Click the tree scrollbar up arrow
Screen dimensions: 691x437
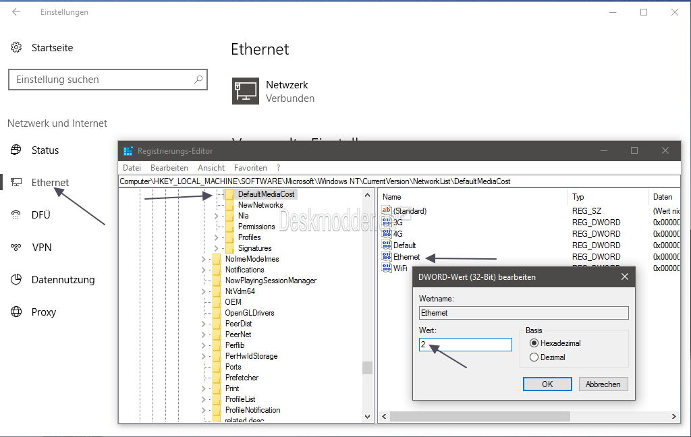(367, 194)
